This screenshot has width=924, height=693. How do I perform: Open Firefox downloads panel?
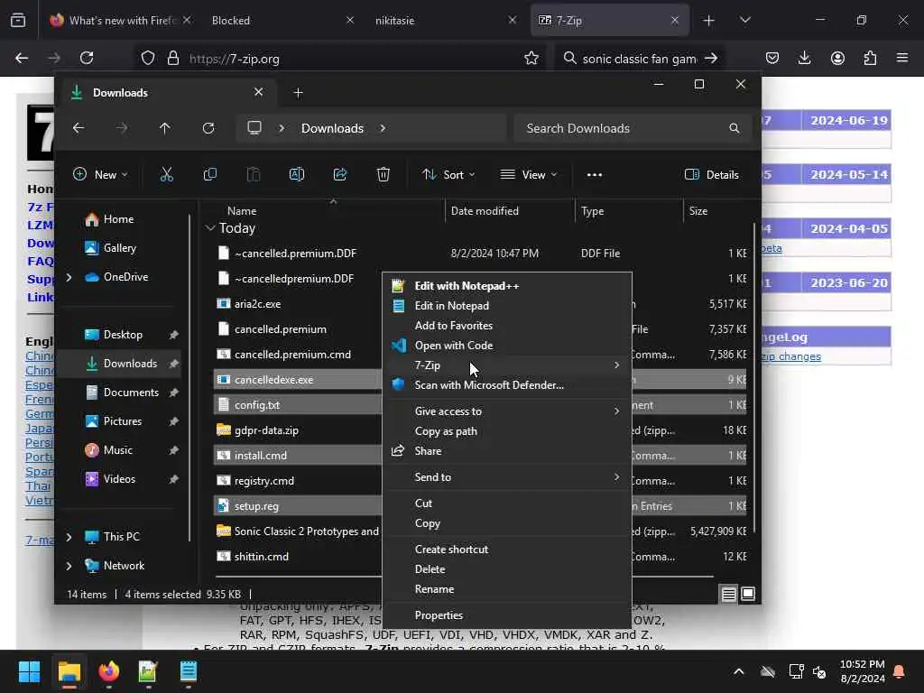(804, 58)
